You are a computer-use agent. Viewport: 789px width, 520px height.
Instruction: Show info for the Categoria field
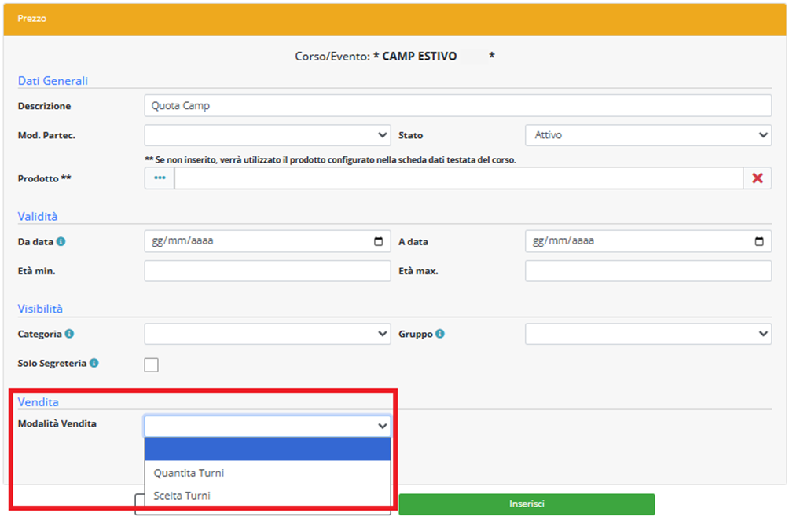[x=69, y=334]
